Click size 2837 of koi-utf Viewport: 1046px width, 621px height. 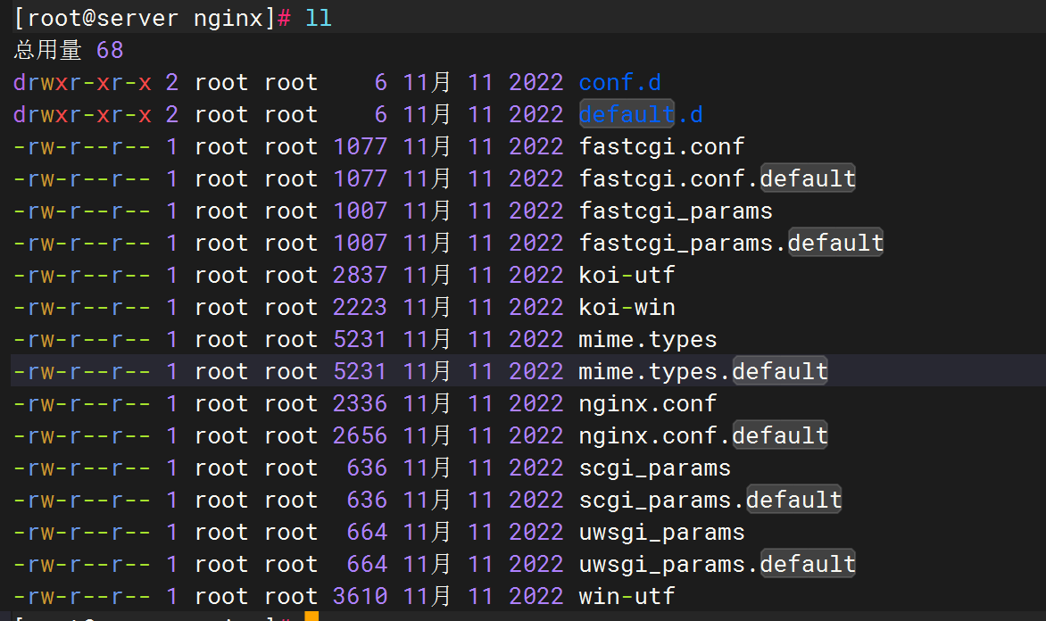tap(360, 275)
